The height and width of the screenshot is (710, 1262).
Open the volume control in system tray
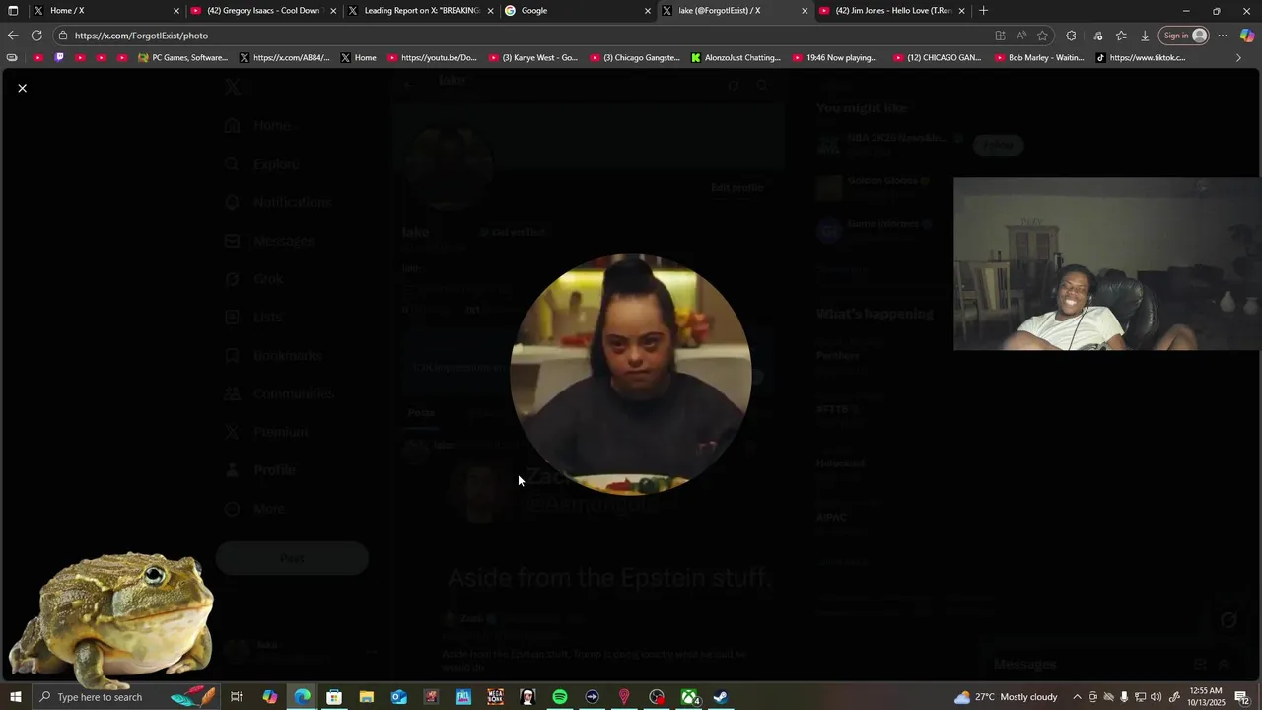(x=1157, y=697)
